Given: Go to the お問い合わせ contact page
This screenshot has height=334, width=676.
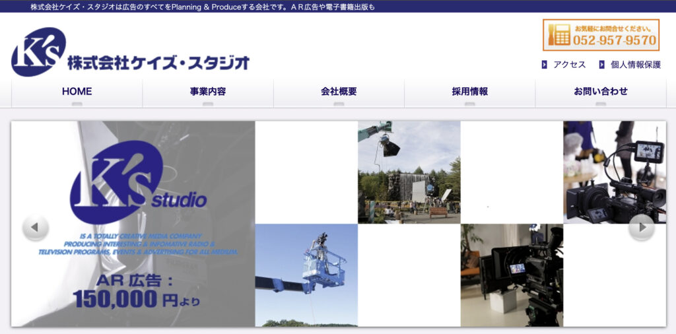Looking at the screenshot, I should tap(601, 92).
